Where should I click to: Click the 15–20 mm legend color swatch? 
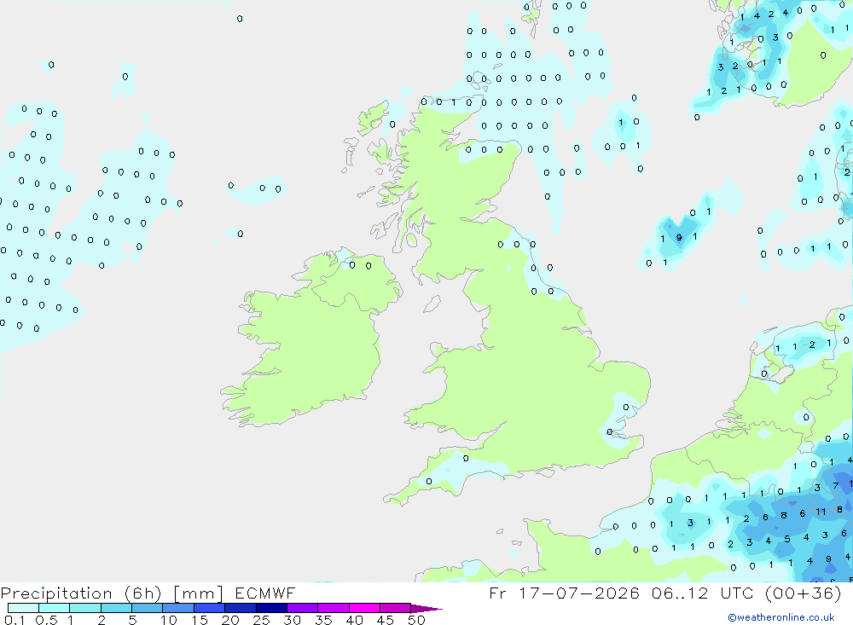(210, 608)
